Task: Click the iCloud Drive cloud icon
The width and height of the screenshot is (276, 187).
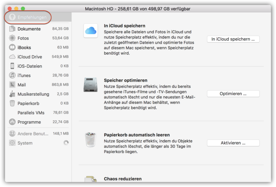Action: coord(12,57)
